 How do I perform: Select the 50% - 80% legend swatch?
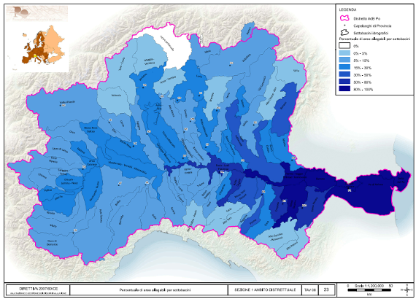[344, 82]
